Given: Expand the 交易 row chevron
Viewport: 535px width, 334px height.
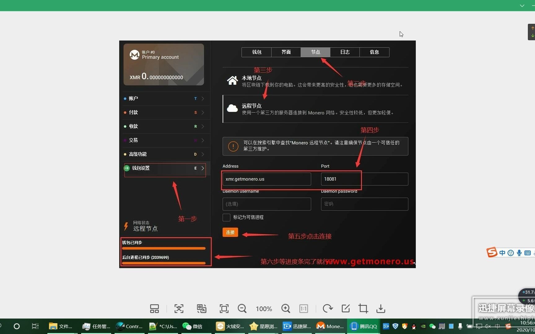Looking at the screenshot, I should click(x=203, y=140).
